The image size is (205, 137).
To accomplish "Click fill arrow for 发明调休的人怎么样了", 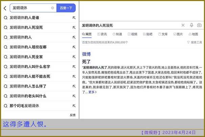I will (74, 86).
